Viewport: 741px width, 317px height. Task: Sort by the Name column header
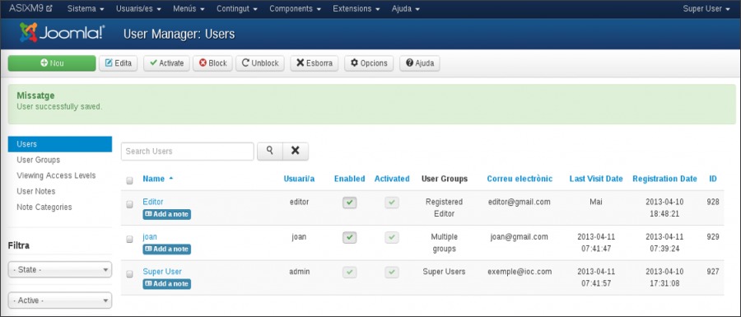coord(158,179)
